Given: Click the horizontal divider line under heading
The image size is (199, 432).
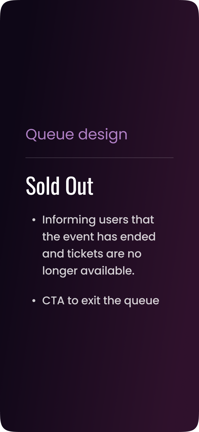Looking at the screenshot, I should coord(99,158).
